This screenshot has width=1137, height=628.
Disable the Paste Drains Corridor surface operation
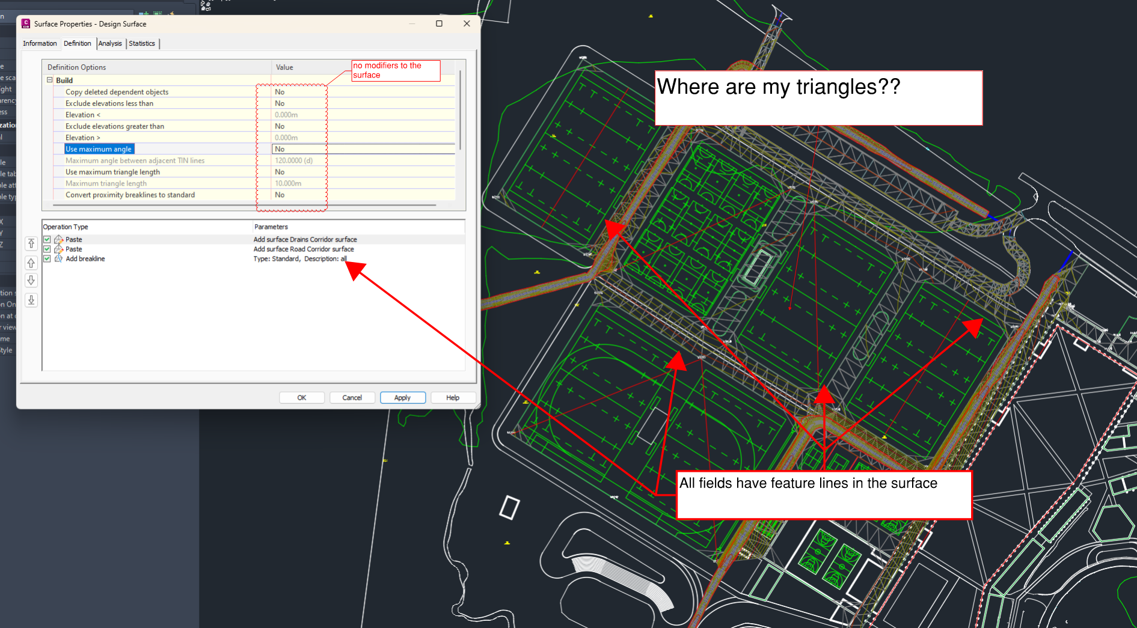click(x=47, y=239)
